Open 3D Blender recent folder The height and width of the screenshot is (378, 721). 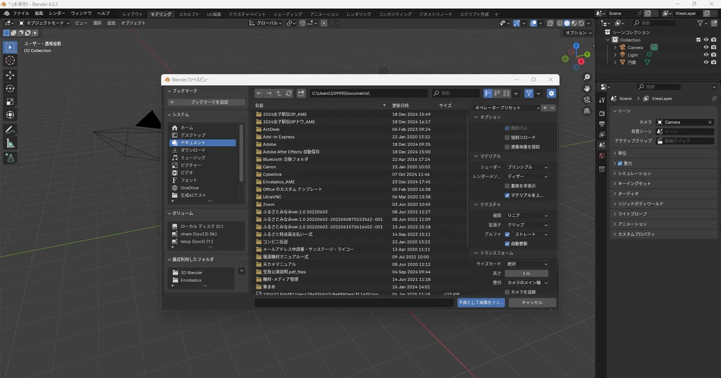(x=202, y=273)
